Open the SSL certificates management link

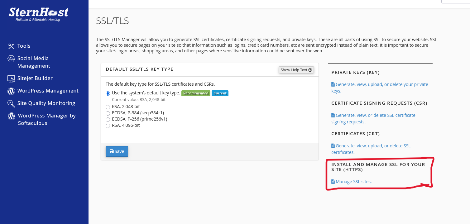(x=373, y=146)
